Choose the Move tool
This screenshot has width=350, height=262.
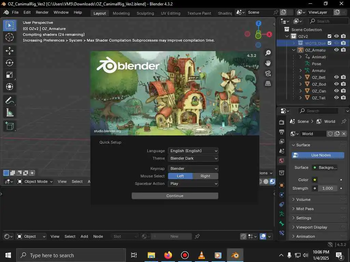coord(9,51)
